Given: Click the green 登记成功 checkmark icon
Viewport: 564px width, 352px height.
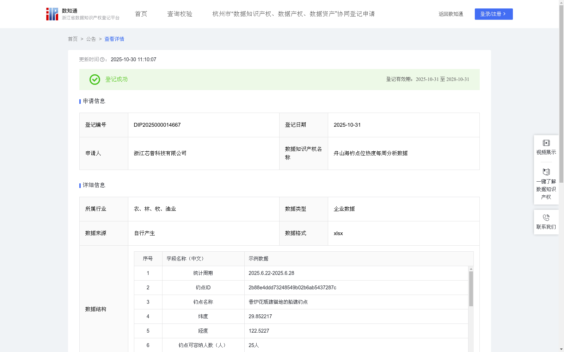Looking at the screenshot, I should pyautogui.click(x=95, y=80).
